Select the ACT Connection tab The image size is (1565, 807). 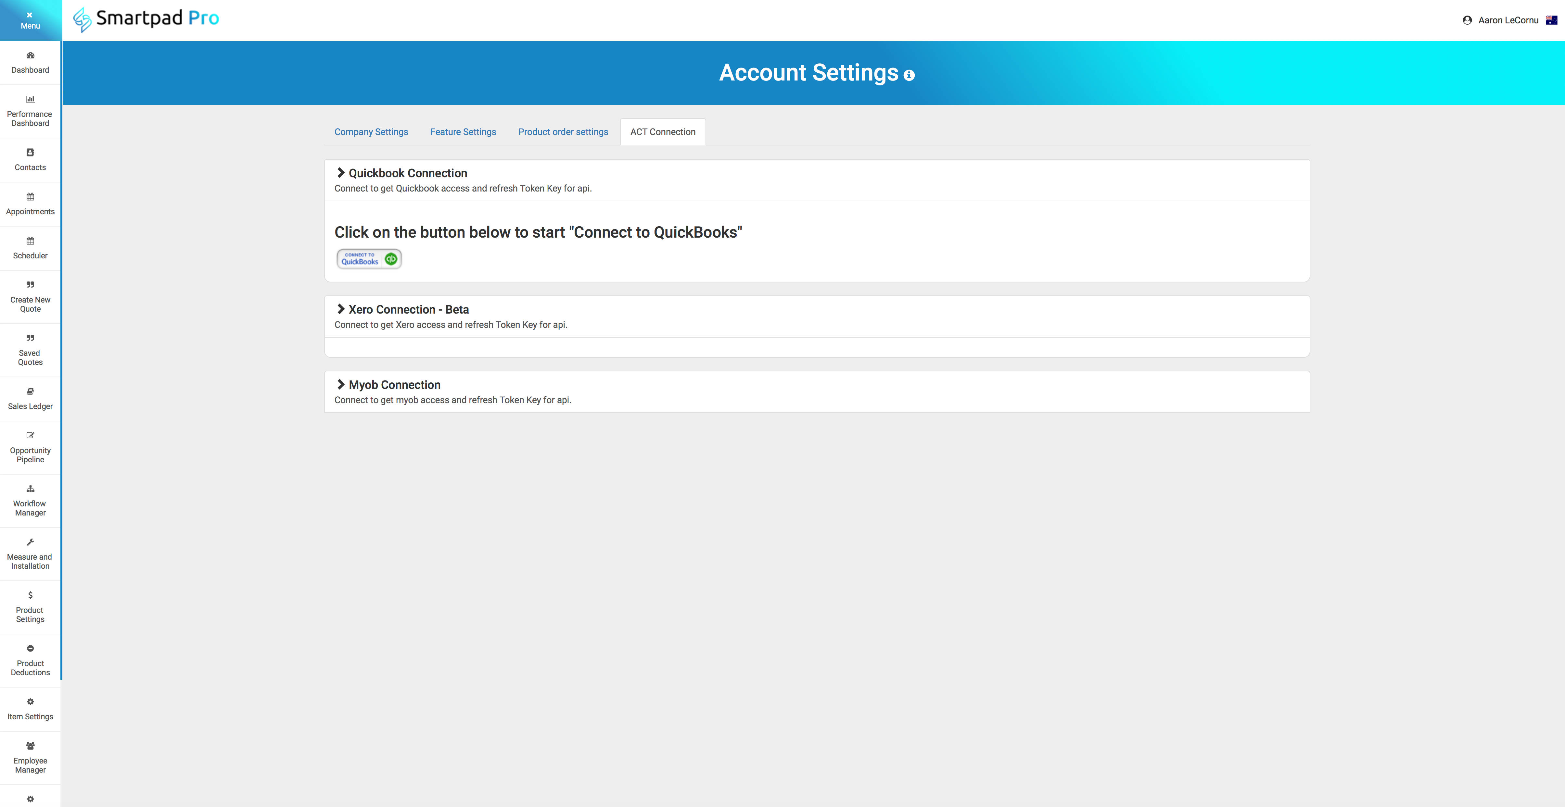pos(663,132)
